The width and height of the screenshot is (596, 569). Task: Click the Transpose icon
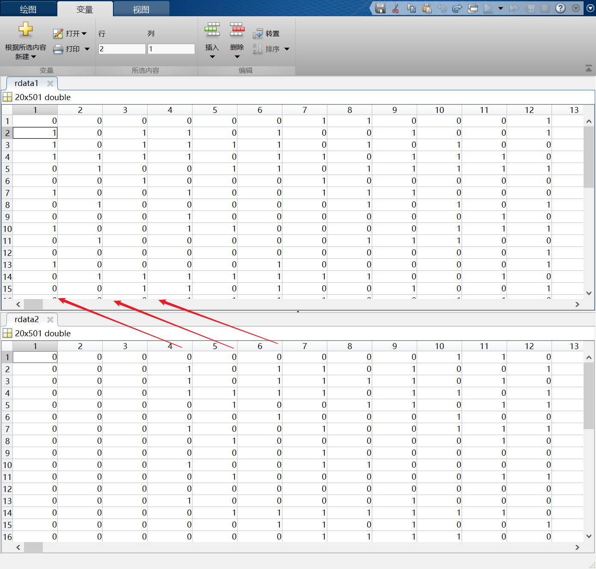click(258, 33)
